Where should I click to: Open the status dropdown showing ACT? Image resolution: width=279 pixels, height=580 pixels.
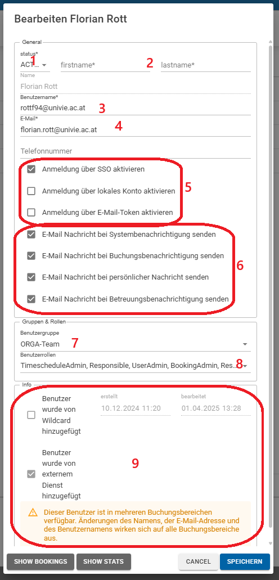pos(35,65)
